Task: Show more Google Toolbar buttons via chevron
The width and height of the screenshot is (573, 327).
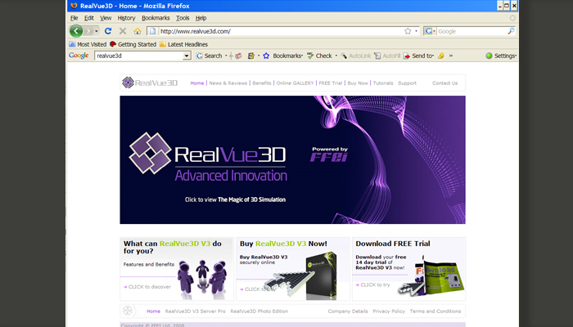Action: point(451,56)
